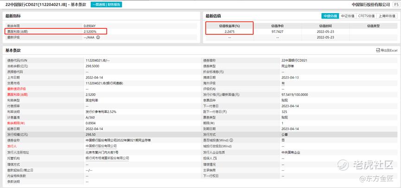Viewport: 401px width, 188px height.
Task: Click 22中国银行CD021 in the 债券简称 row
Action: coord(294,60)
